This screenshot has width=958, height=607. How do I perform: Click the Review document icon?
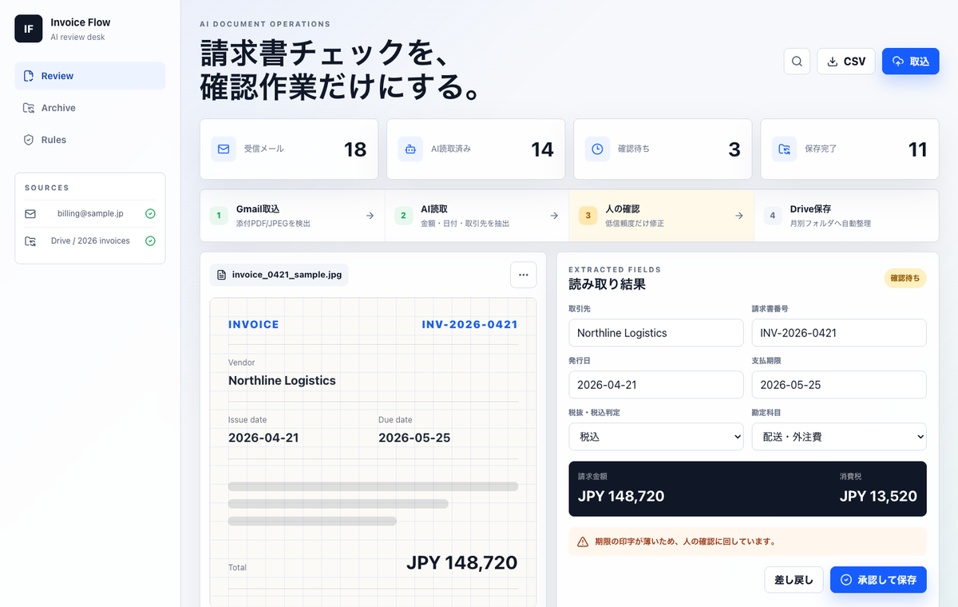(29, 76)
